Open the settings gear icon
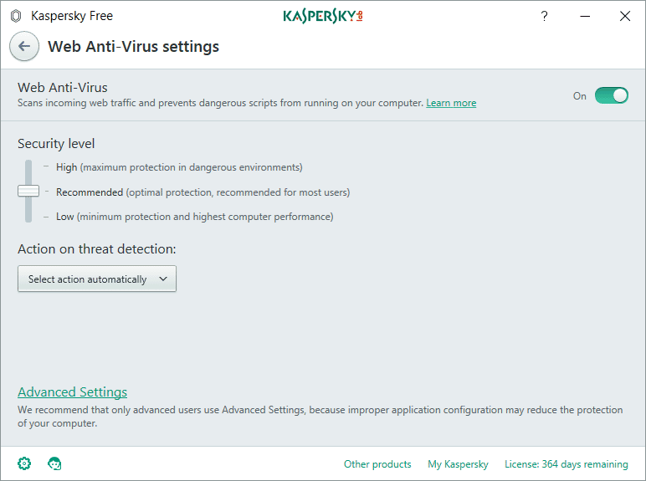Screen dimensions: 646x481 [24, 463]
